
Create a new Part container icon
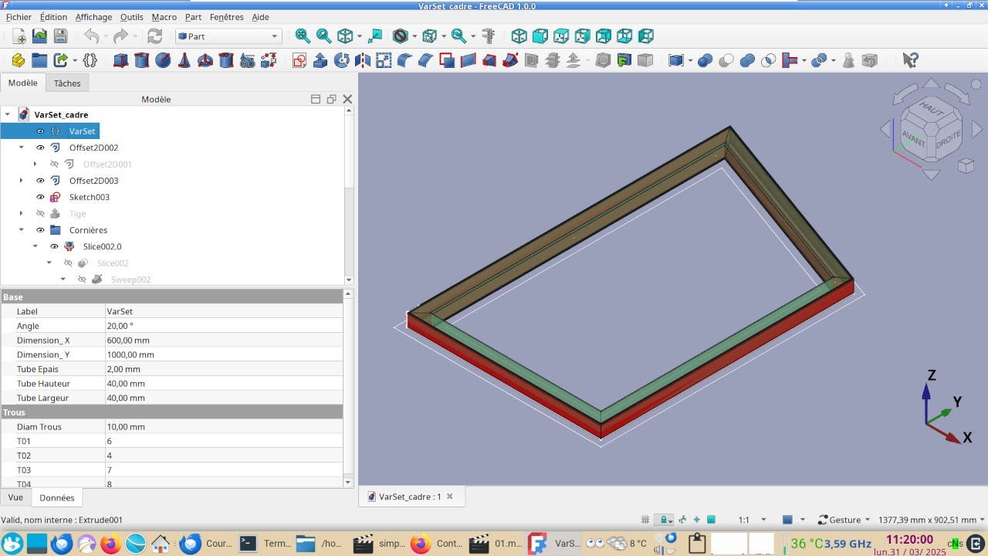click(x=18, y=60)
